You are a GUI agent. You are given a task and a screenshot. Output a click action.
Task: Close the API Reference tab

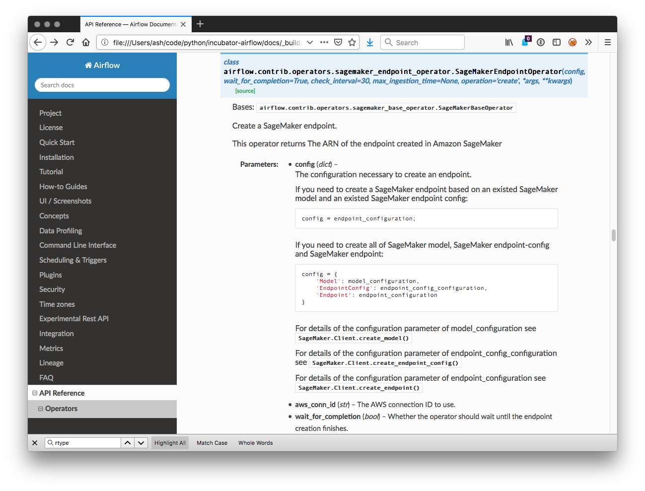[183, 24]
